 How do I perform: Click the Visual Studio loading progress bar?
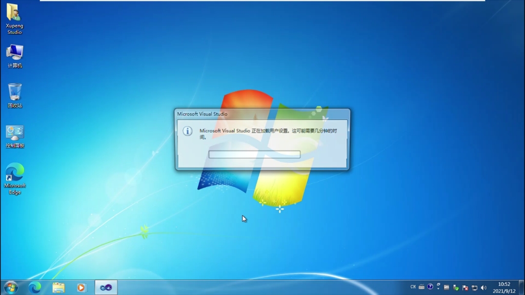pyautogui.click(x=254, y=154)
